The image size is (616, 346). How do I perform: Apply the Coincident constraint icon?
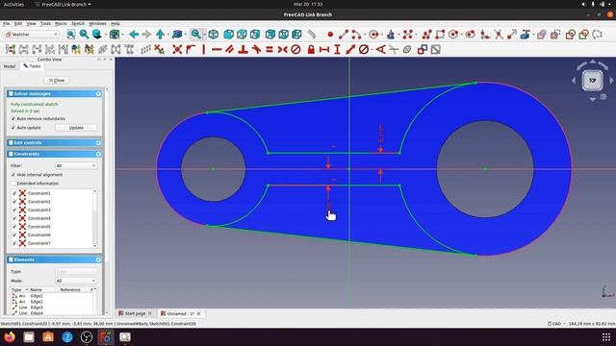[177, 49]
